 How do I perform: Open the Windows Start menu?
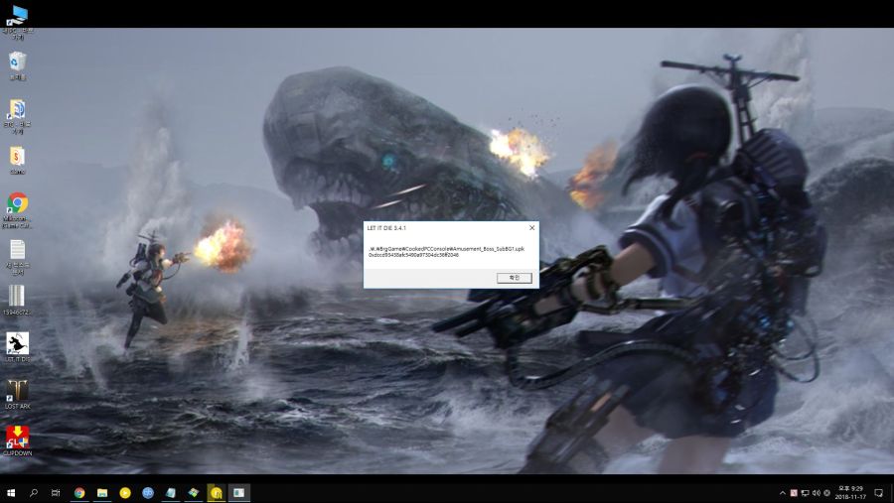(x=11, y=492)
